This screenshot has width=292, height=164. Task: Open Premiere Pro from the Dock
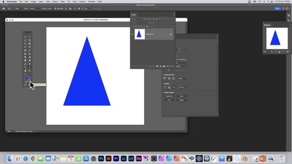(116, 159)
